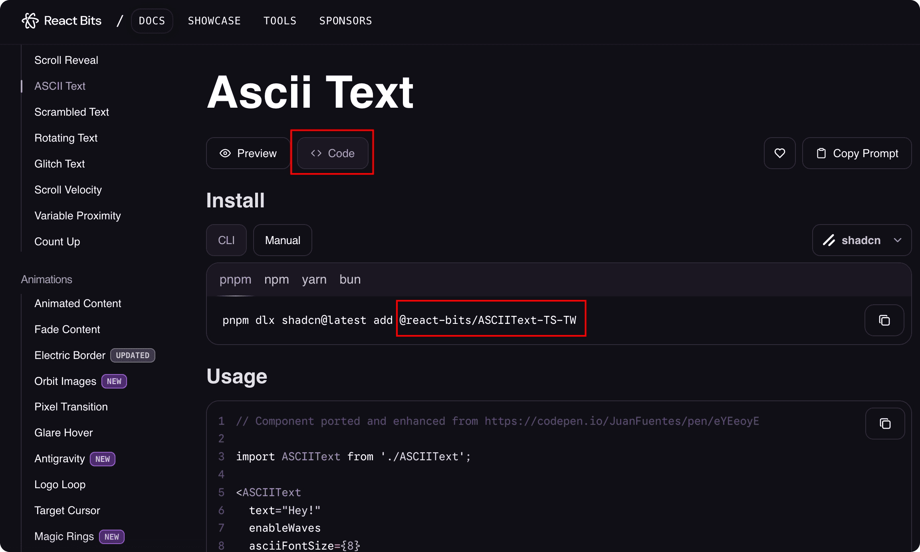The height and width of the screenshot is (552, 920).
Task: Click the React Bits logo icon
Action: [30, 21]
